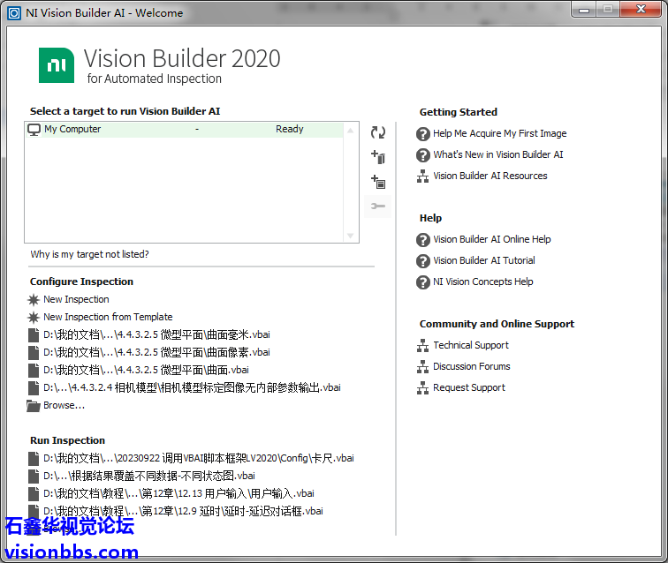Click help icon beside What's New
This screenshot has height=563, width=668.
pos(422,155)
